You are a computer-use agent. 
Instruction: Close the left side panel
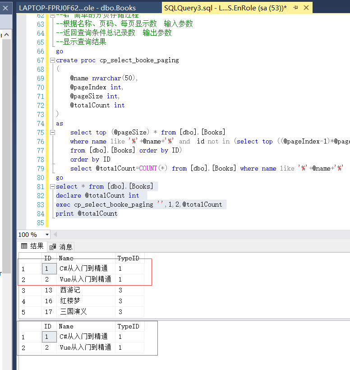point(5,8)
